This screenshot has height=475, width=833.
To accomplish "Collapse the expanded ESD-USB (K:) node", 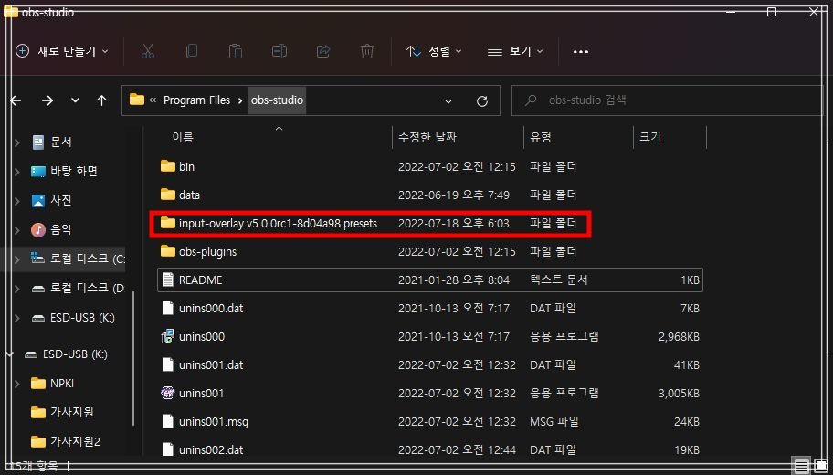I will (10, 354).
